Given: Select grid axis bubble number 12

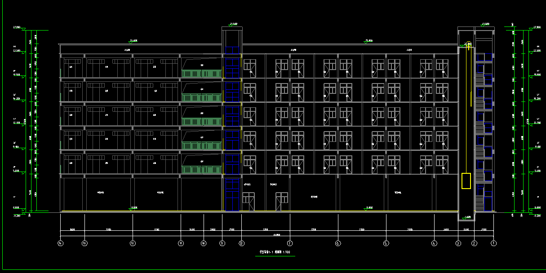Looking at the screenshot, I should point(133,243).
